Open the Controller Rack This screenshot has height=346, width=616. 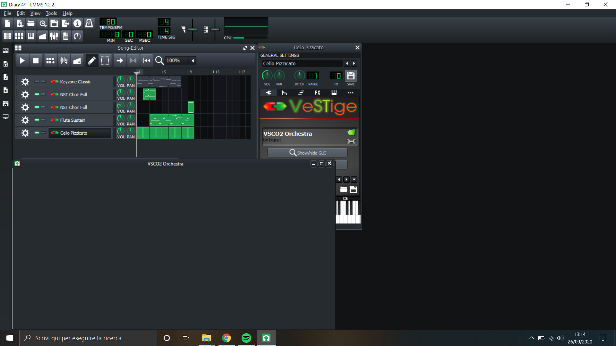(77, 36)
